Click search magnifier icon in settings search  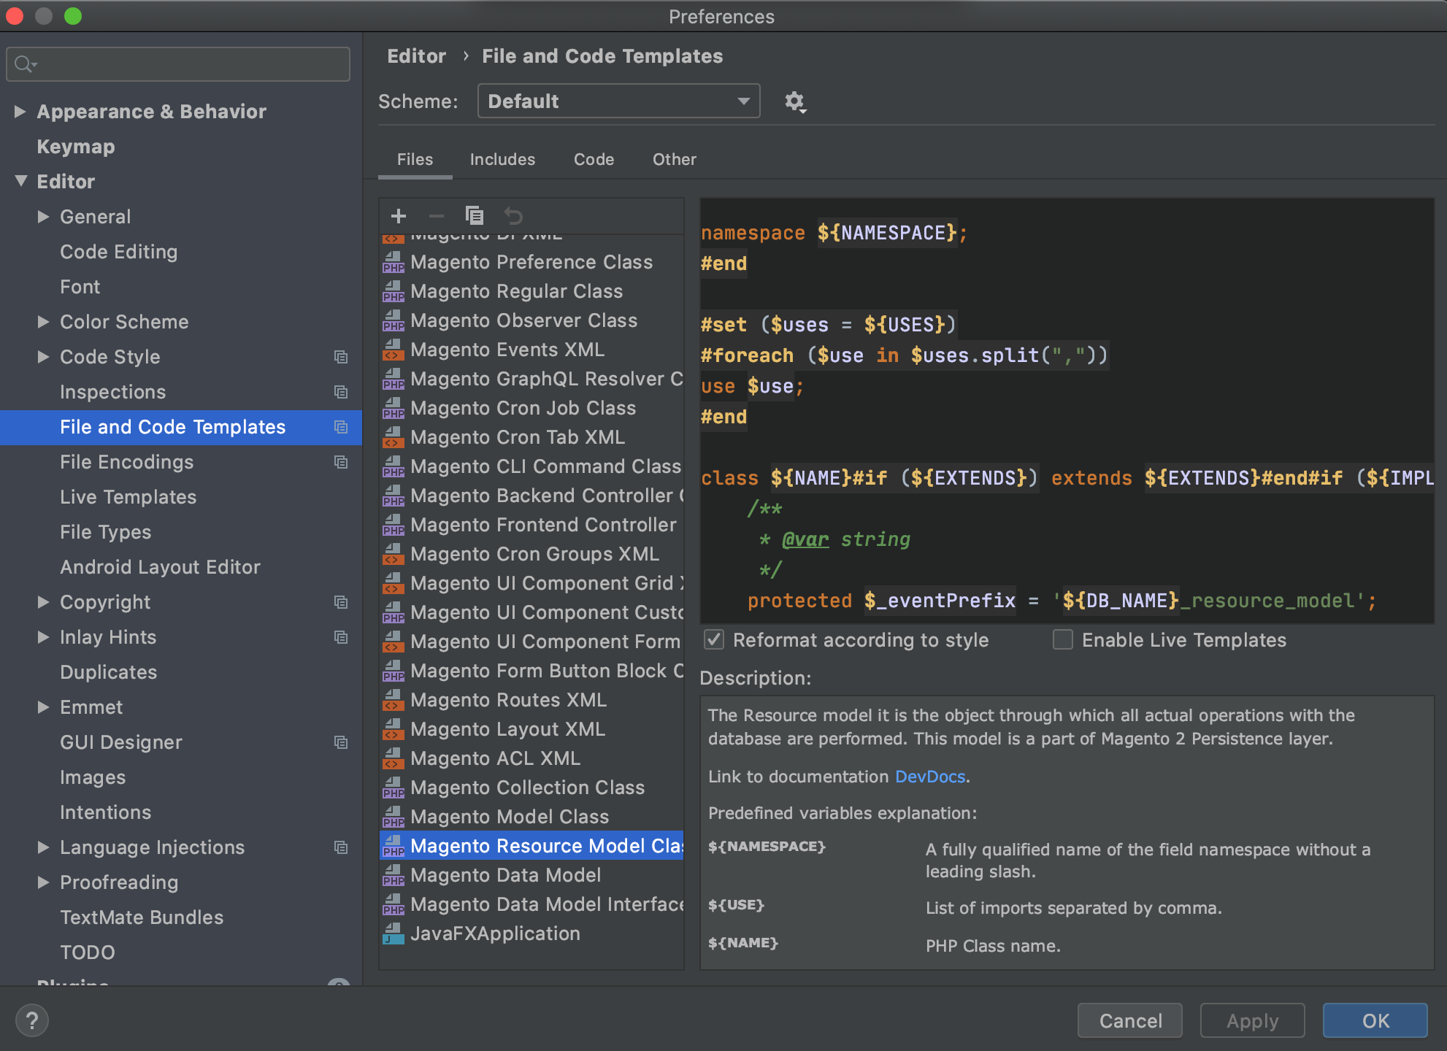click(x=25, y=64)
